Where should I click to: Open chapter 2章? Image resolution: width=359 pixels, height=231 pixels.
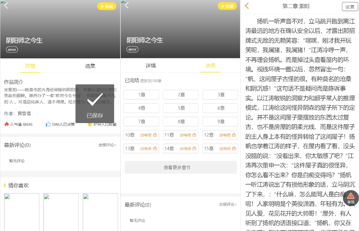pos(181,95)
